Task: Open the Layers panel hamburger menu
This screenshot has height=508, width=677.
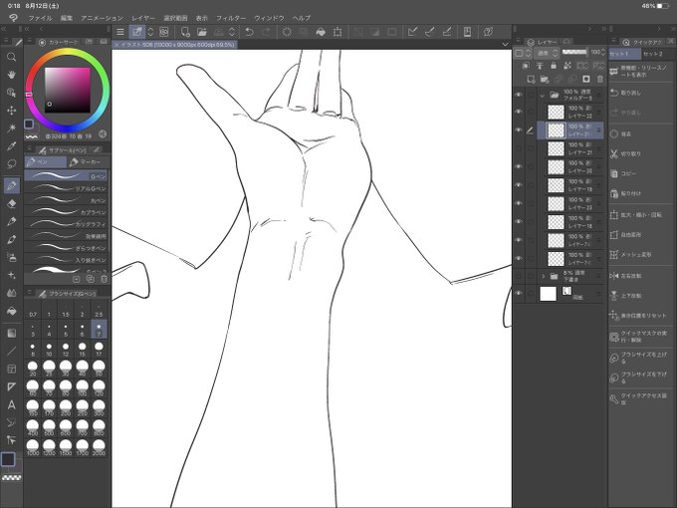Action: coord(518,42)
